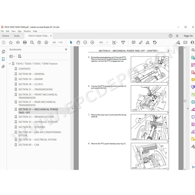
Task: Open zoom level 68% dropdown
Action: [x=107, y=43]
